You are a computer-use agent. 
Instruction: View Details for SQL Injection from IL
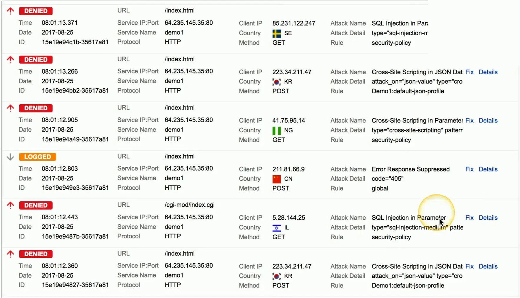pyautogui.click(x=488, y=218)
